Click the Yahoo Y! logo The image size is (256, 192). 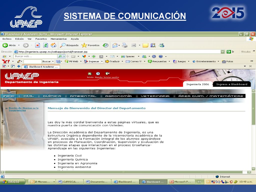click(x=6, y=61)
